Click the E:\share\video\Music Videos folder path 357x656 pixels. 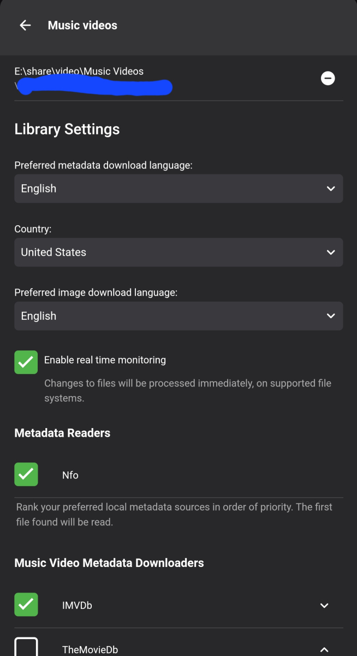click(79, 71)
